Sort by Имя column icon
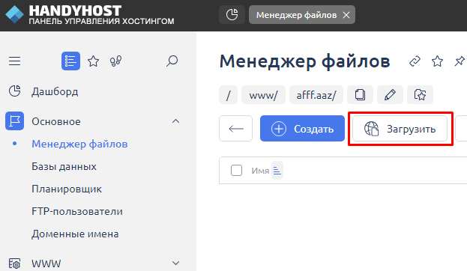467x271 pixels. click(277, 171)
